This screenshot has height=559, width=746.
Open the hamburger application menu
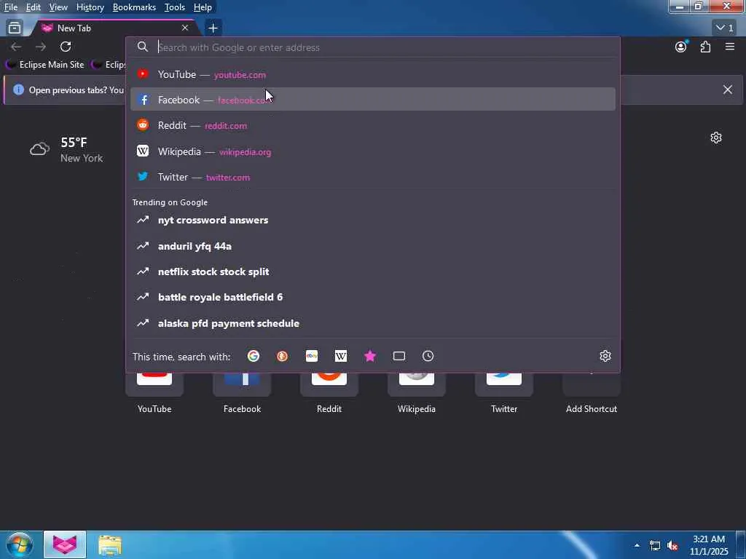click(x=730, y=47)
